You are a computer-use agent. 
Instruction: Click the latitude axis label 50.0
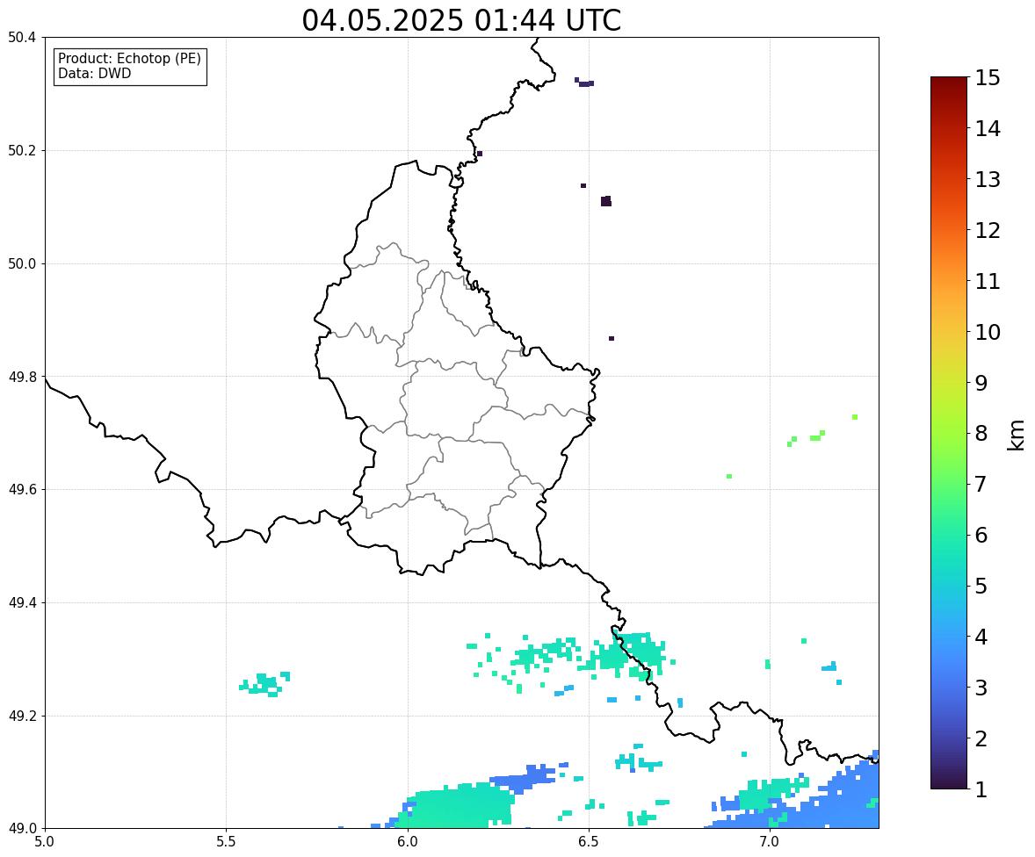pyautogui.click(x=21, y=264)
